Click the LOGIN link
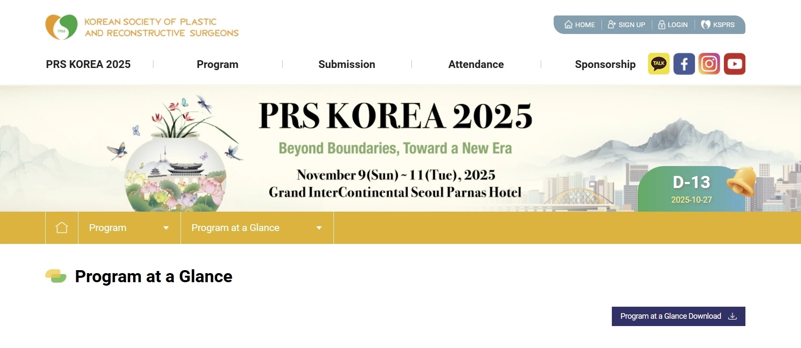This screenshot has height=348, width=801. tap(673, 25)
